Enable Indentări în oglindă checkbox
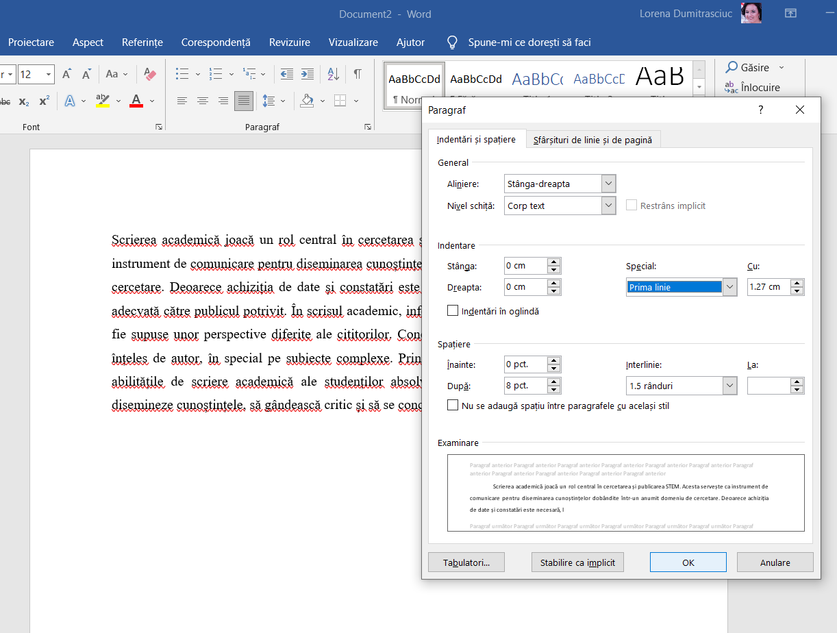The width and height of the screenshot is (837, 633). 453,311
